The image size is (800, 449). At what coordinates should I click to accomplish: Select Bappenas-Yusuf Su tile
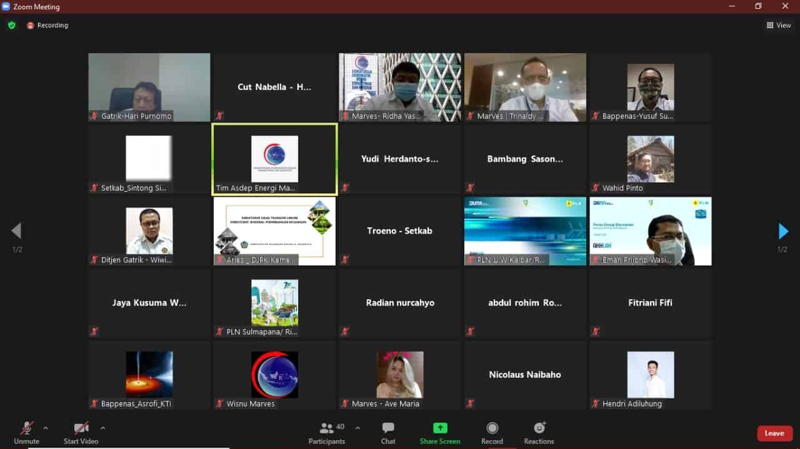[x=651, y=87]
